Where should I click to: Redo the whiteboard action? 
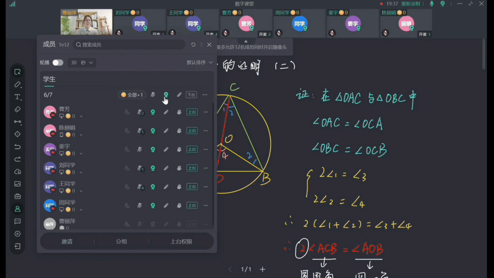[17, 159]
